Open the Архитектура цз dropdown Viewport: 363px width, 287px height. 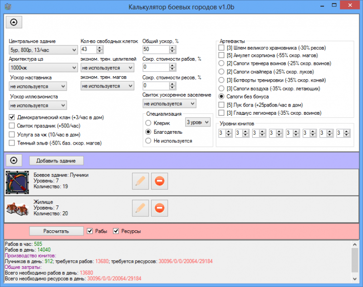(x=43, y=68)
